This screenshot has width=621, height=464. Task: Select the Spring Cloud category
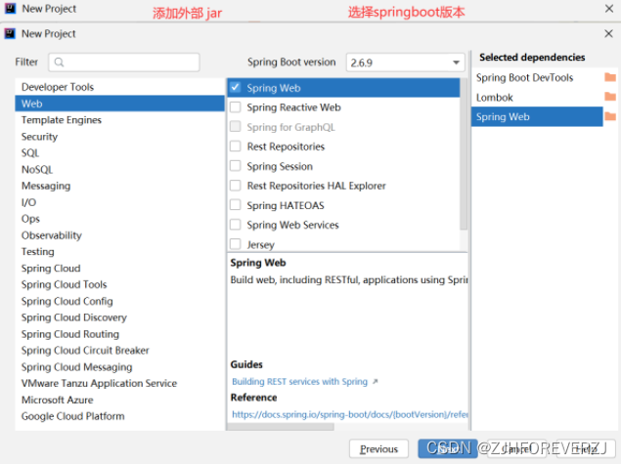(x=119, y=269)
